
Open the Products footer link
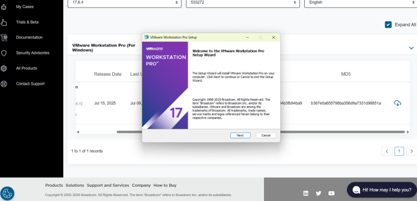coord(54,186)
